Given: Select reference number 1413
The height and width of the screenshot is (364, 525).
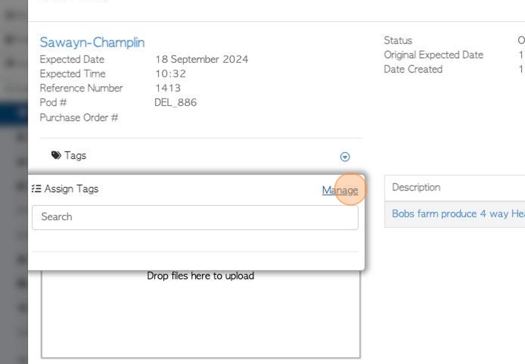Looking at the screenshot, I should point(168,88).
